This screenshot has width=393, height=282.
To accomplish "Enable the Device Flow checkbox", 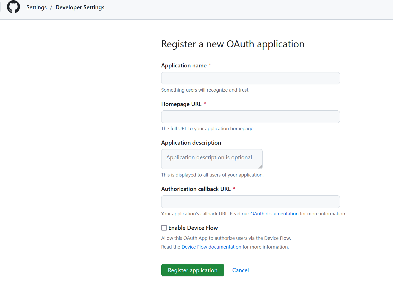I will pos(164,228).
